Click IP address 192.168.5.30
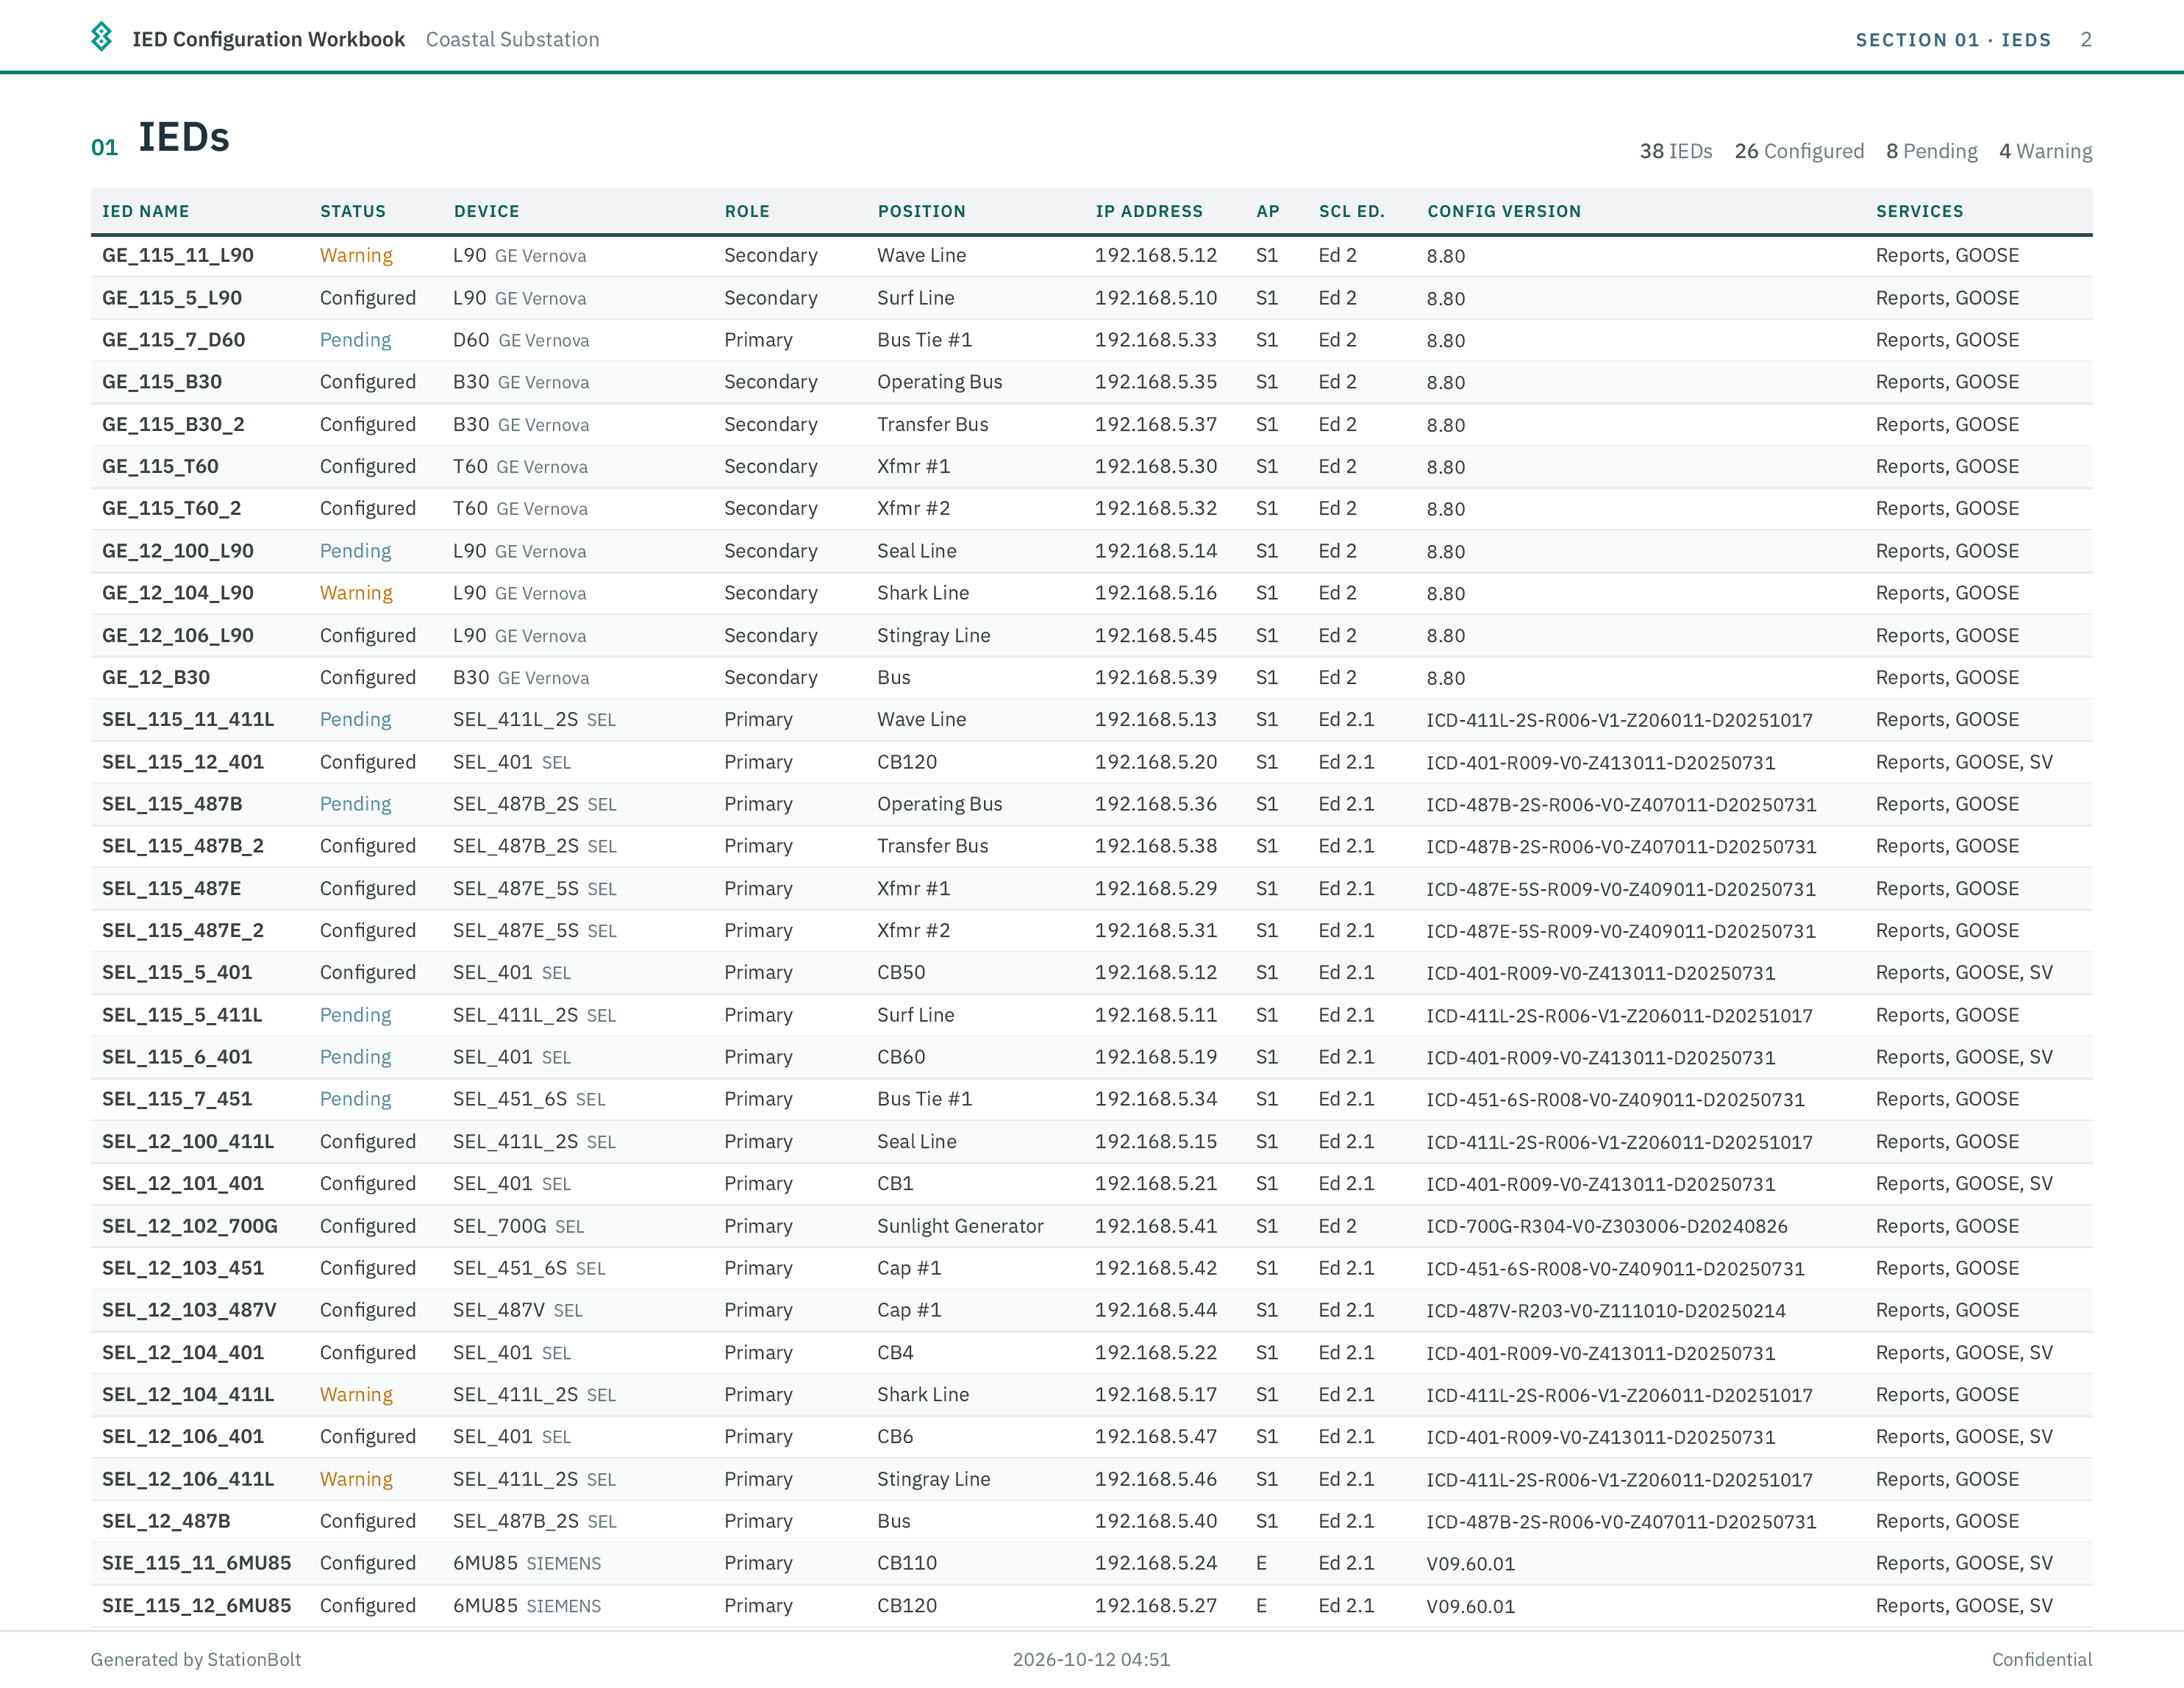 coord(1156,466)
